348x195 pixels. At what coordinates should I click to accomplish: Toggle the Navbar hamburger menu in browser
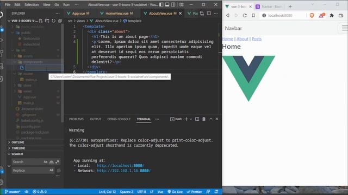(x=344, y=28)
